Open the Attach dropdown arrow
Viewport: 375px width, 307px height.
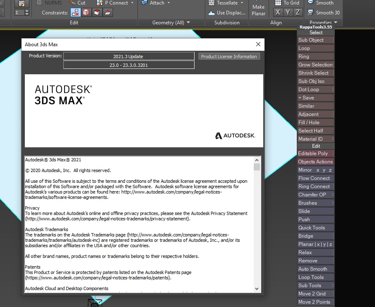click(x=168, y=3)
